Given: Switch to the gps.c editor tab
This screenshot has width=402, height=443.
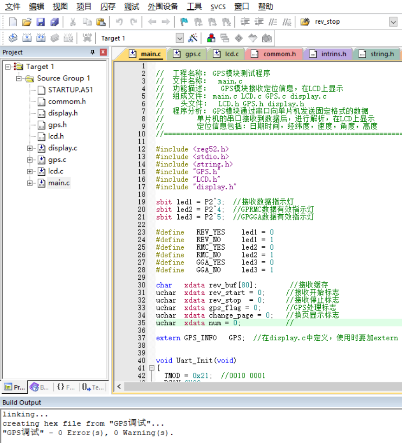Looking at the screenshot, I should 188,54.
